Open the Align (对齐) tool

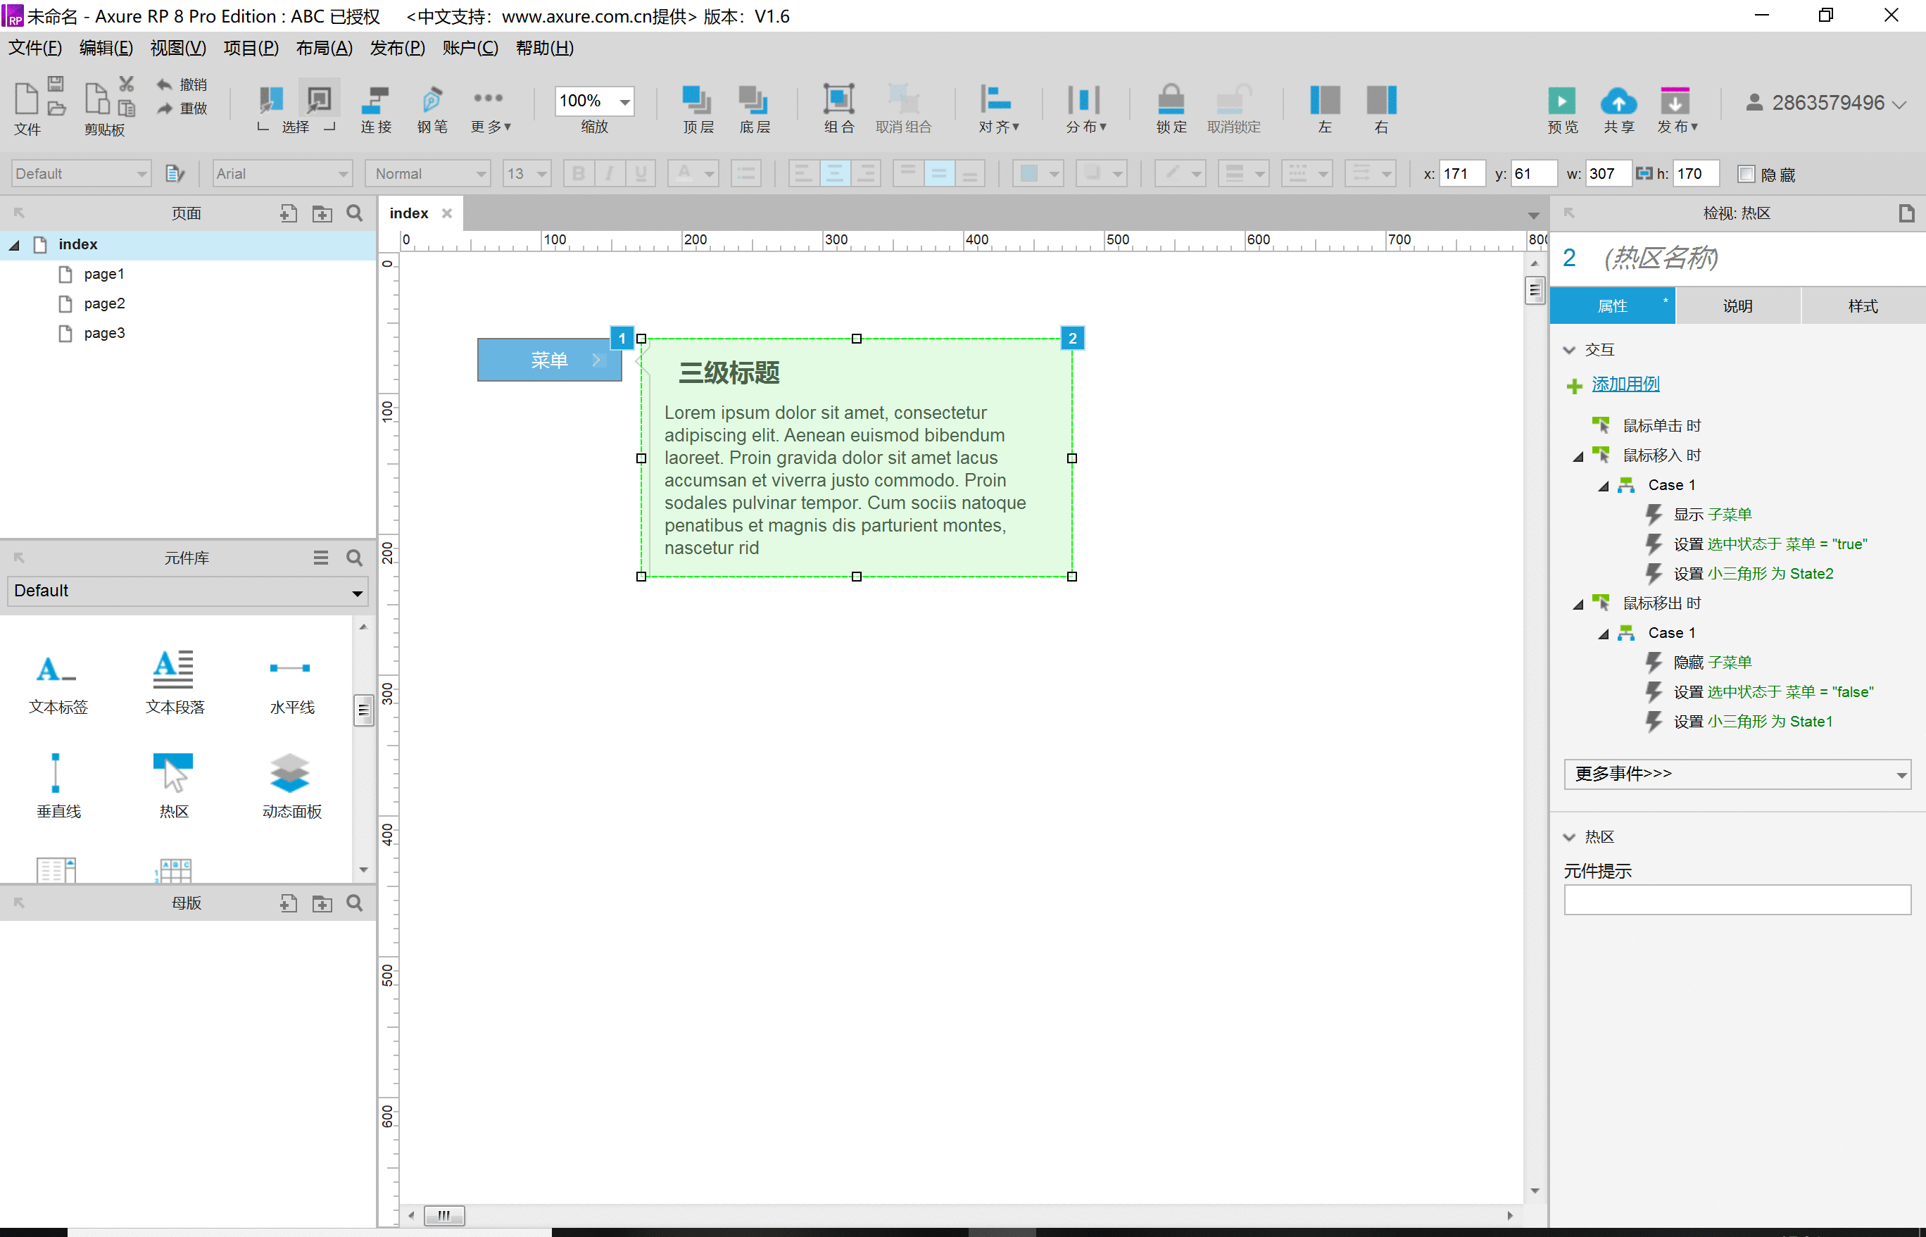(996, 99)
